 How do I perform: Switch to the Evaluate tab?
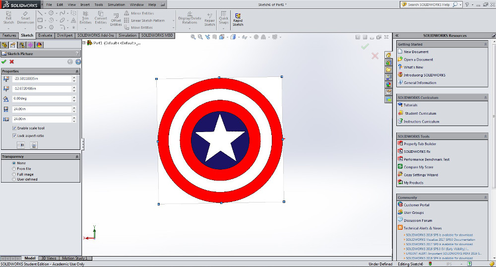45,35
